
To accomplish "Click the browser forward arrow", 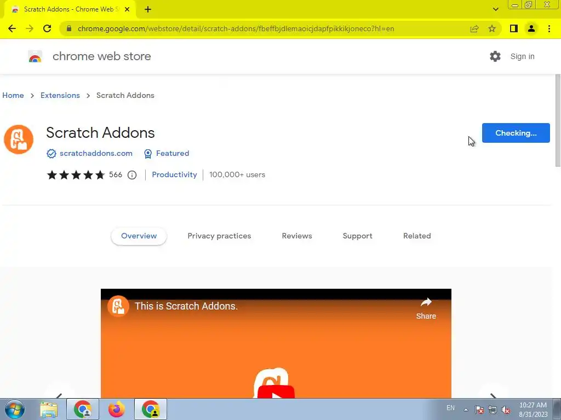I will point(30,28).
